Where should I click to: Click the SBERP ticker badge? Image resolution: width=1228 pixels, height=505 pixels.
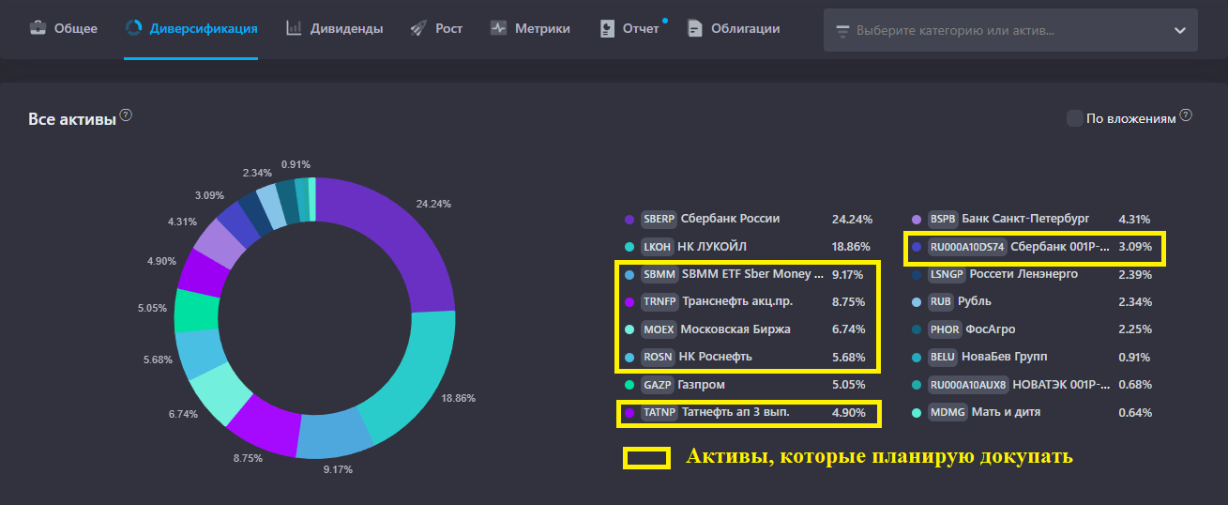click(659, 220)
